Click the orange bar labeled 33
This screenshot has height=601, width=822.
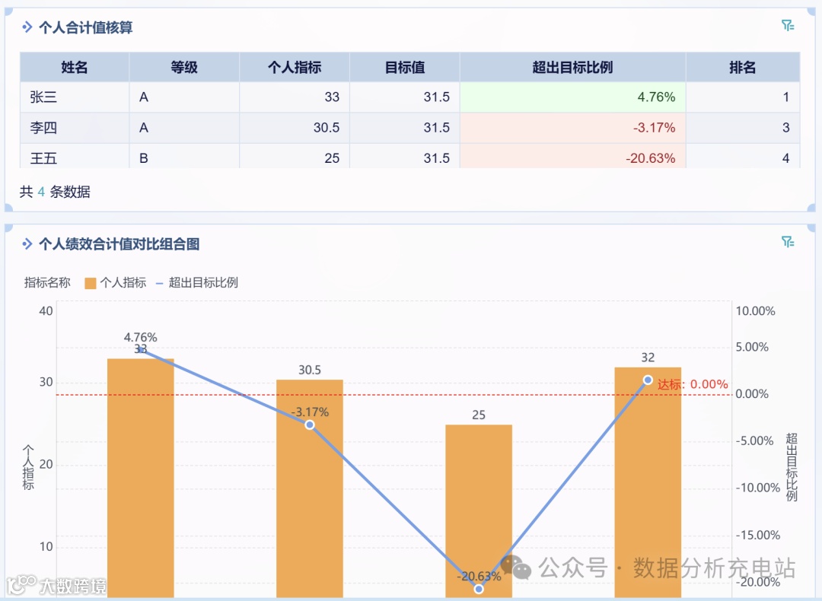tap(141, 478)
